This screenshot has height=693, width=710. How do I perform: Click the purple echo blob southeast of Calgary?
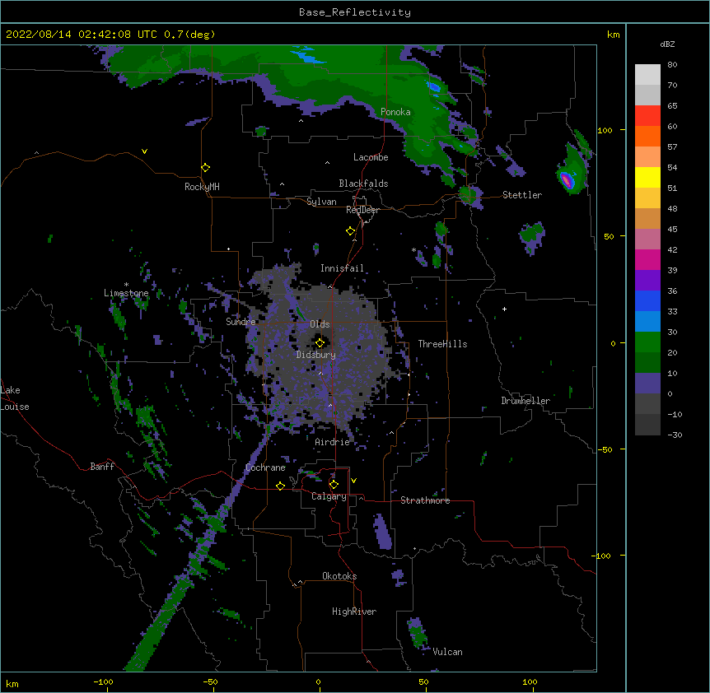click(x=382, y=532)
